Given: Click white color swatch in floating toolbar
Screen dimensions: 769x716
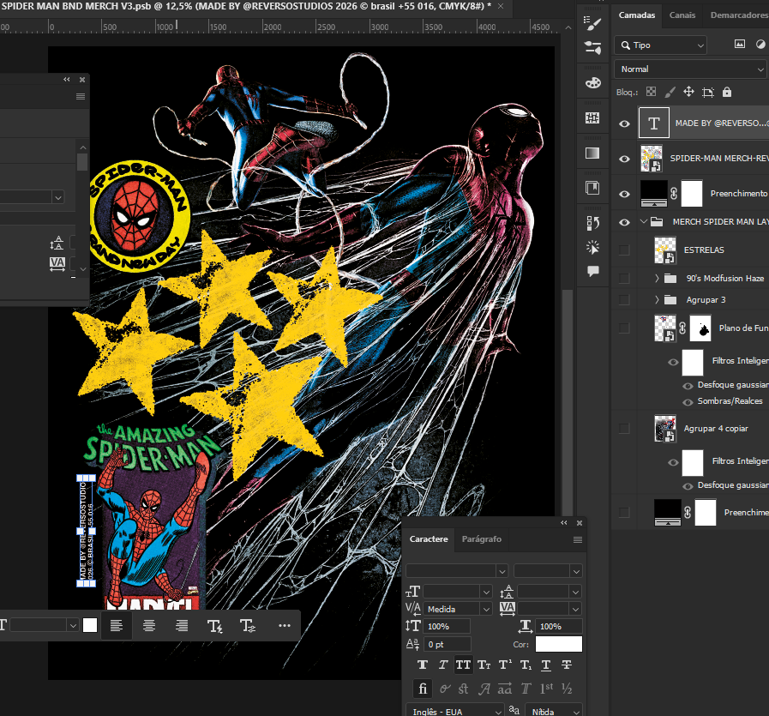Looking at the screenshot, I should point(90,625).
